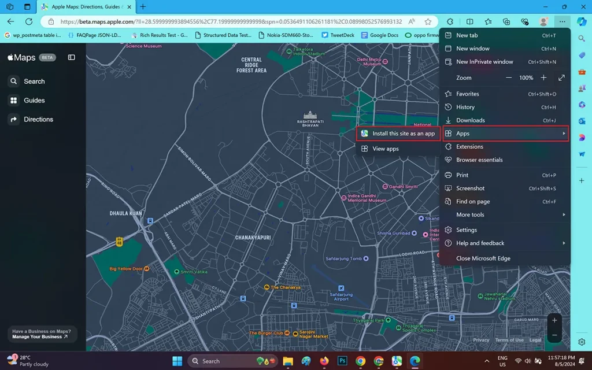Open a new browser tab with plus
Image resolution: width=592 pixels, height=370 pixels.
[x=143, y=6]
